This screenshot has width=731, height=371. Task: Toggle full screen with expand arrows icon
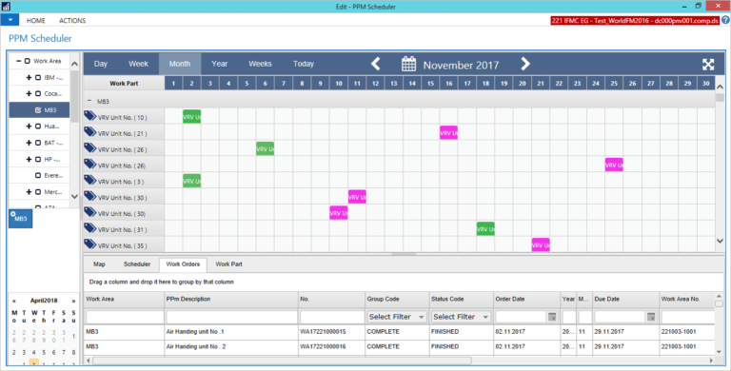click(708, 65)
